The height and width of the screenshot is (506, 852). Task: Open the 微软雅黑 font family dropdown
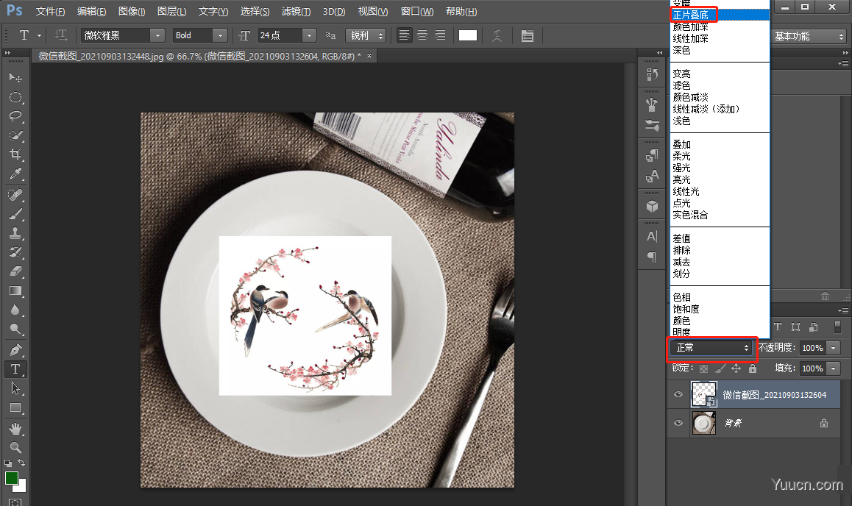157,35
